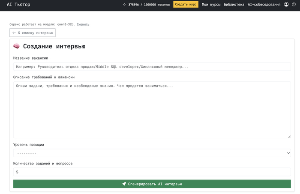Click the rocket icon on generate button
The width and height of the screenshot is (300, 194).
124,184
